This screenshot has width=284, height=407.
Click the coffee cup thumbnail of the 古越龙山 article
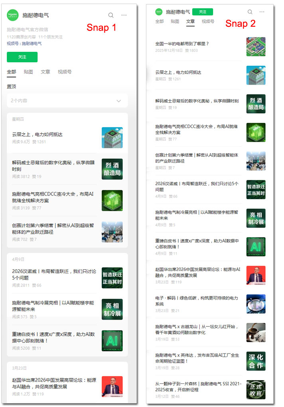(x=256, y=332)
